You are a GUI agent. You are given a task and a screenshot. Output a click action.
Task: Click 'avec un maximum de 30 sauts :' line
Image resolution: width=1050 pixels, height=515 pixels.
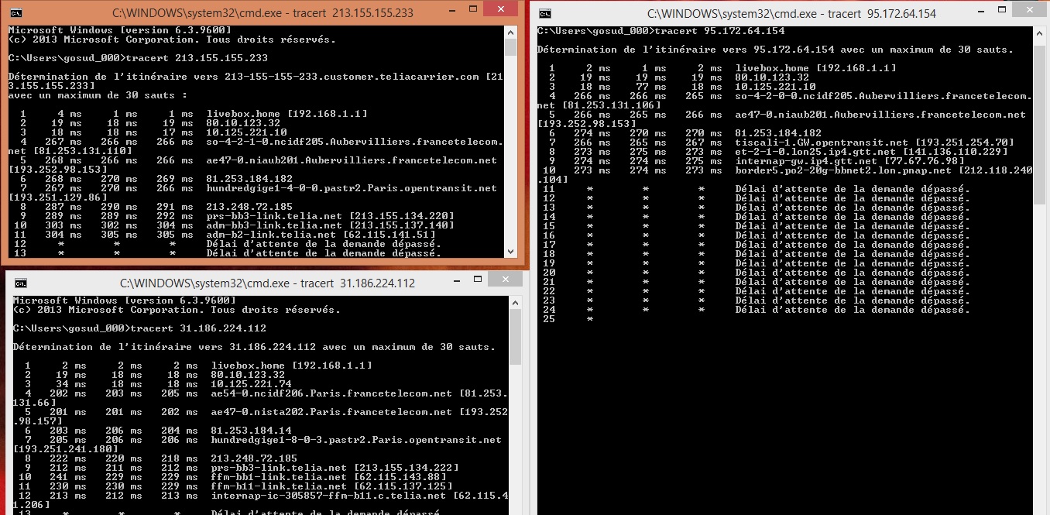(x=98, y=95)
